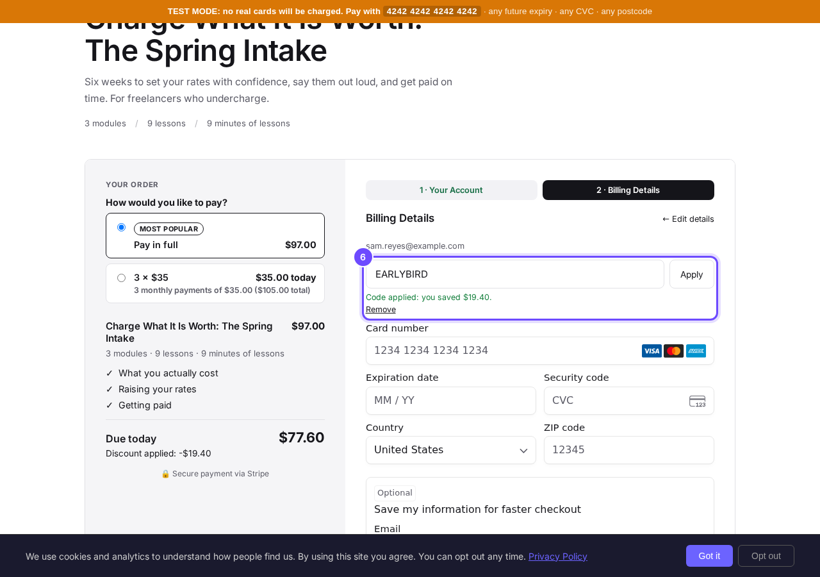The width and height of the screenshot is (820, 577).
Task: Click the Optional label
Action: click(x=395, y=493)
